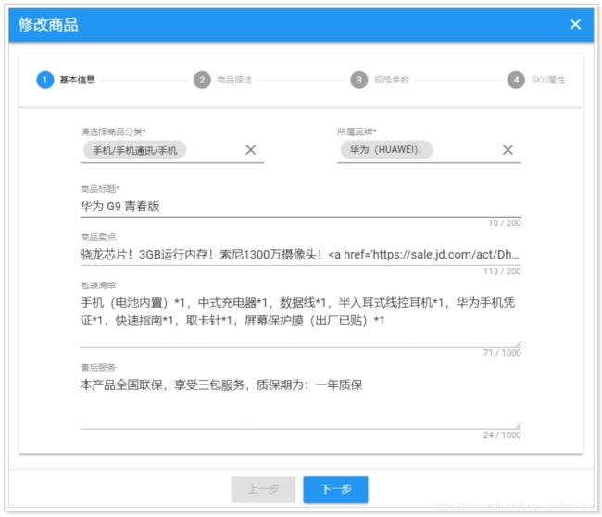Click the 113 / 200 counter
This screenshot has height=517, width=602.
[502, 271]
